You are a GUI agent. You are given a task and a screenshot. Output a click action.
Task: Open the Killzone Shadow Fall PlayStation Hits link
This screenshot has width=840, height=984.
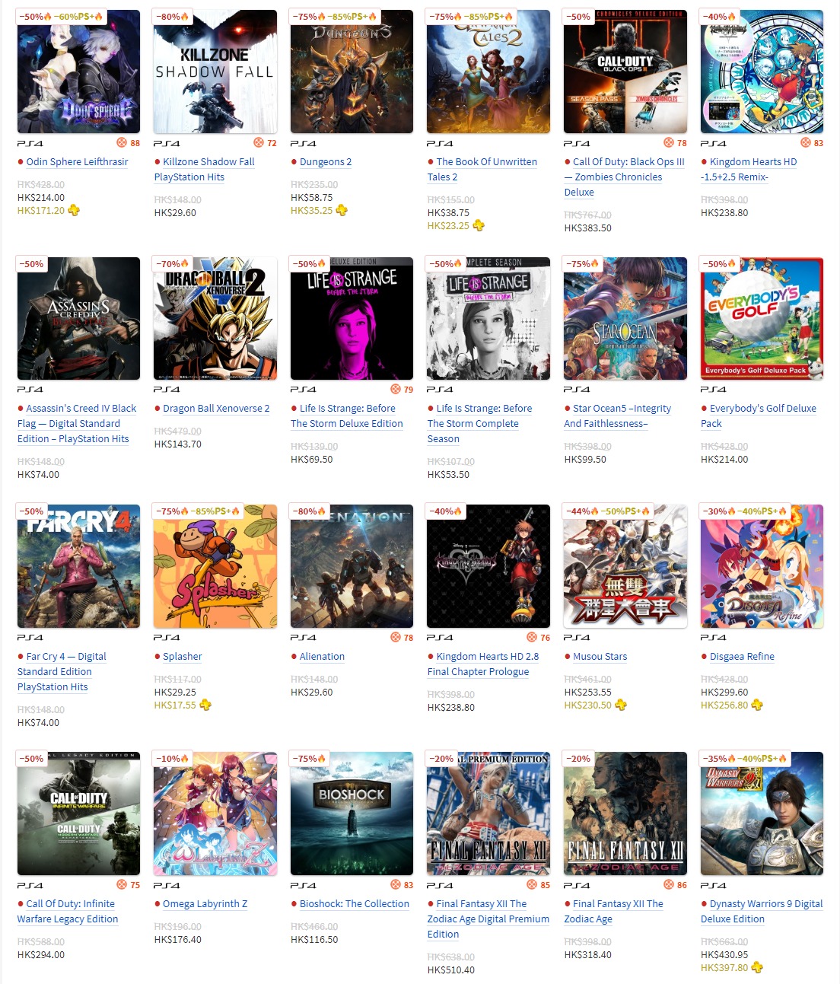tap(205, 169)
